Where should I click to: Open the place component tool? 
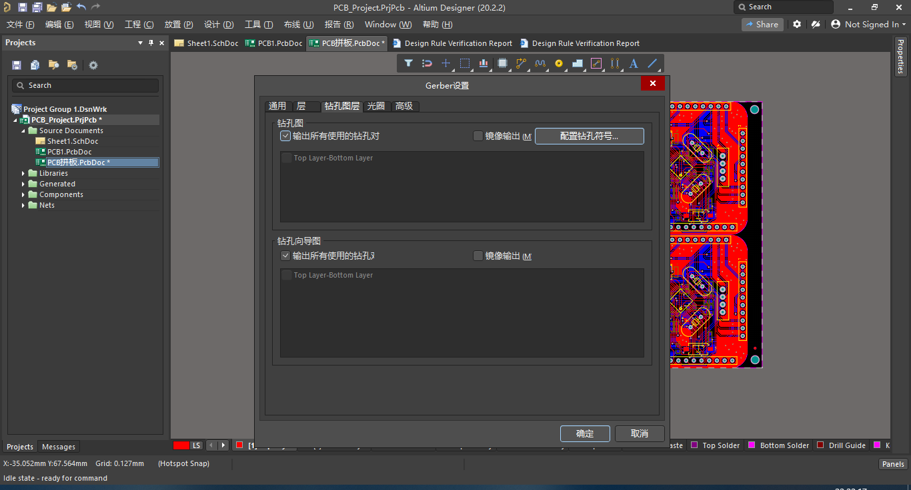click(x=502, y=63)
